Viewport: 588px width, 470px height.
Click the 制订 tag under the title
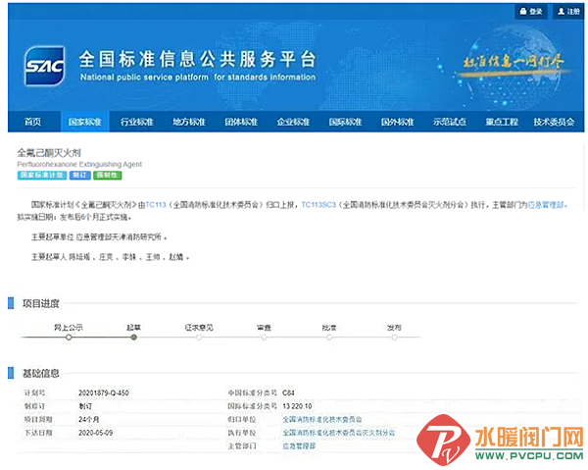(80, 176)
